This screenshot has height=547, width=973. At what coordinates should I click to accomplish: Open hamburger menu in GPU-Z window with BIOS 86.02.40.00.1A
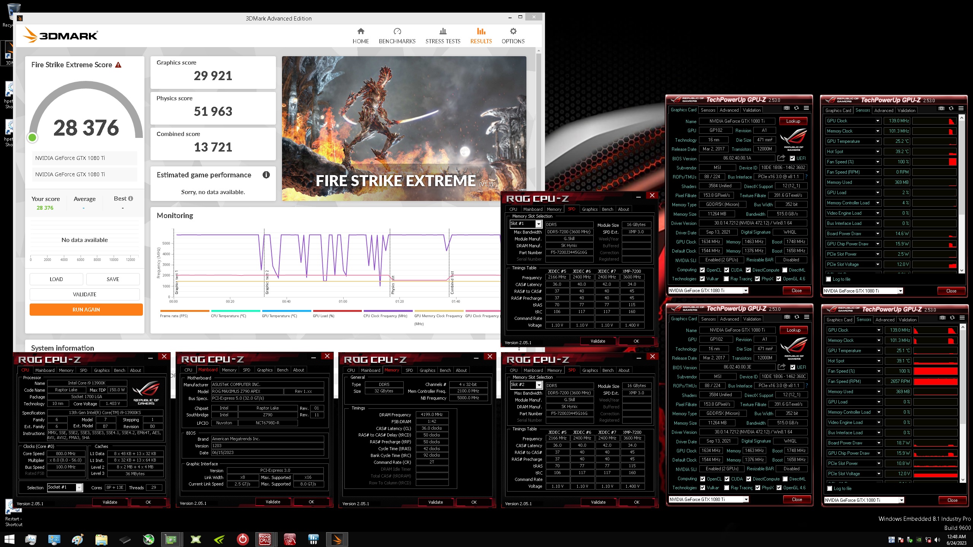(806, 108)
